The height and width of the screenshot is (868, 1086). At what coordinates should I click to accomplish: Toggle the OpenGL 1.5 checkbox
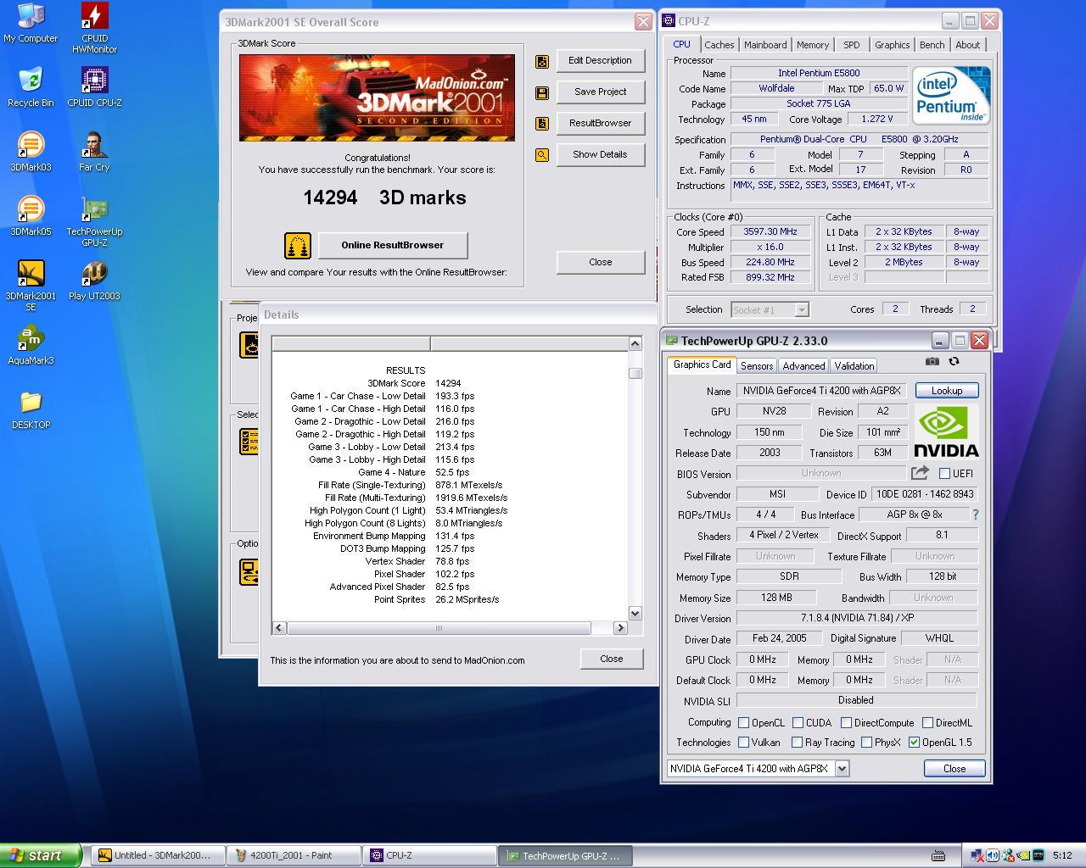pyautogui.click(x=914, y=743)
